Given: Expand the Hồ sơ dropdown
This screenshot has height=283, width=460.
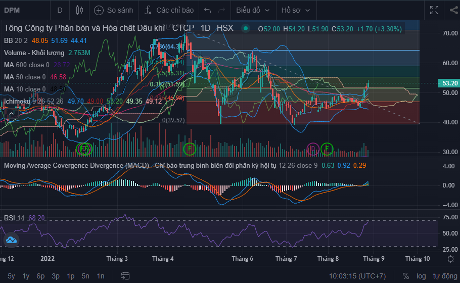Looking at the screenshot, I should coord(296,10).
